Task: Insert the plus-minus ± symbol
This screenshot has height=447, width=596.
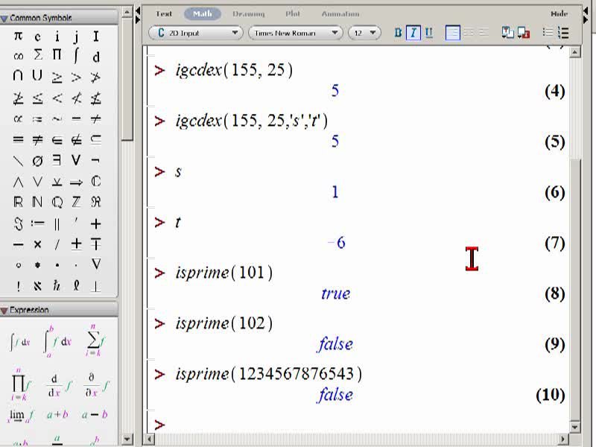Action: pos(76,244)
